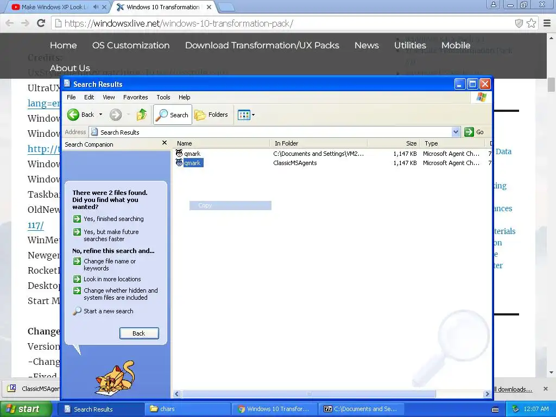
Task: Toggle the Folders pane button
Action: pyautogui.click(x=211, y=115)
